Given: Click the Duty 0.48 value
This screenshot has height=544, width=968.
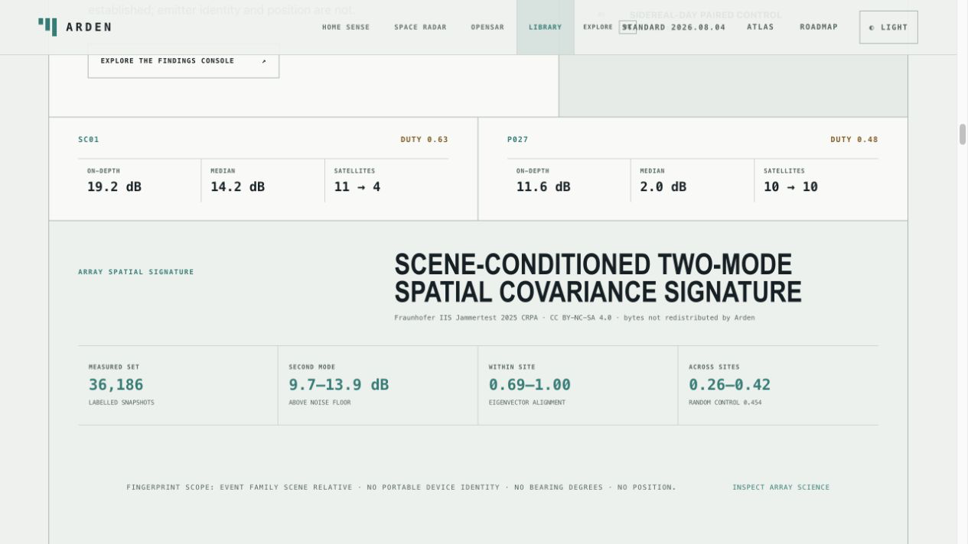Looking at the screenshot, I should point(854,140).
